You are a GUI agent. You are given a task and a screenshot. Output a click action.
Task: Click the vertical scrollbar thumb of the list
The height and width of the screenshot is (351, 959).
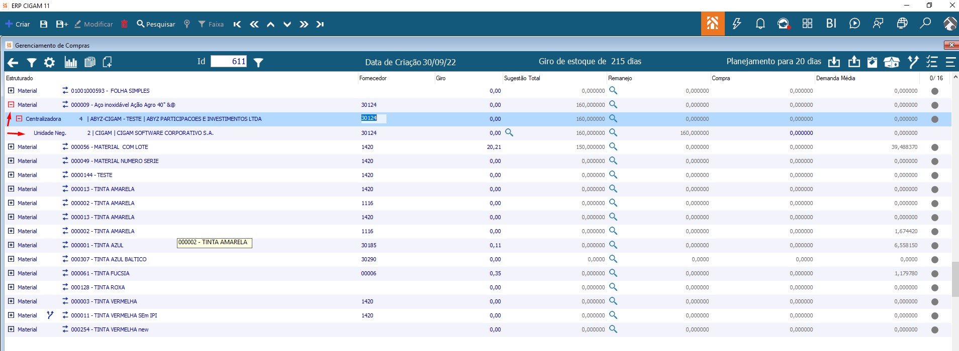[955, 279]
